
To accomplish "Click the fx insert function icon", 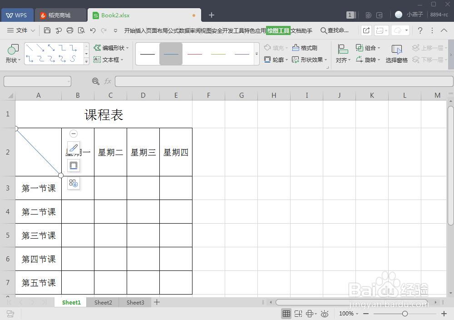I will [x=108, y=81].
